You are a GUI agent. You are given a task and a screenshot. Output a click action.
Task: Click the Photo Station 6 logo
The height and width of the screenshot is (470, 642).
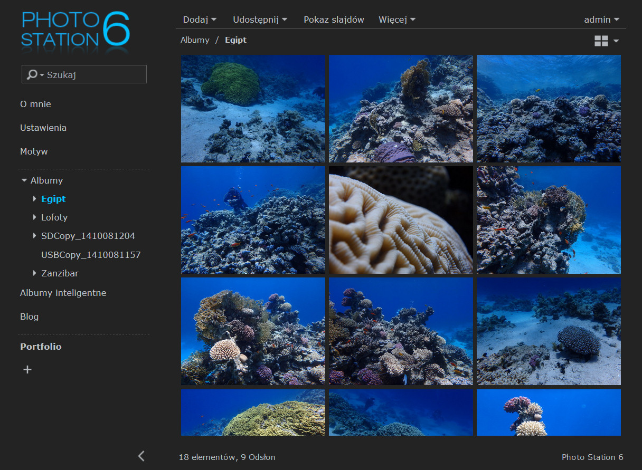[x=75, y=30]
